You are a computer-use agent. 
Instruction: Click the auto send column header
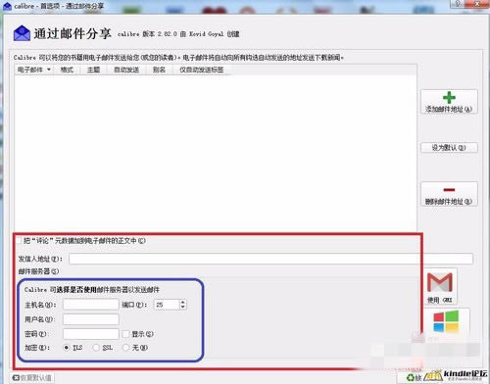tap(126, 70)
